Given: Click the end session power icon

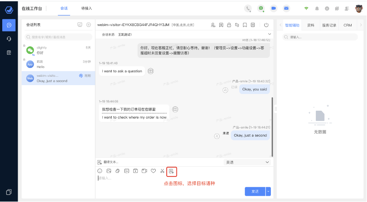Looking at the screenshot, I should pyautogui.click(x=266, y=25).
